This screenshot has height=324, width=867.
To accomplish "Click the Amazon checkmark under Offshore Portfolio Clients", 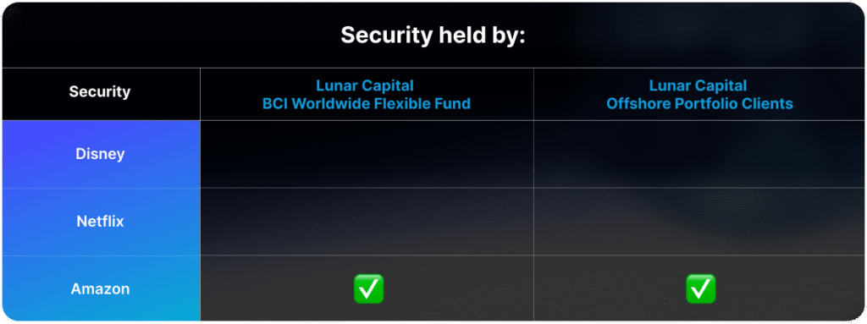I will 700,288.
